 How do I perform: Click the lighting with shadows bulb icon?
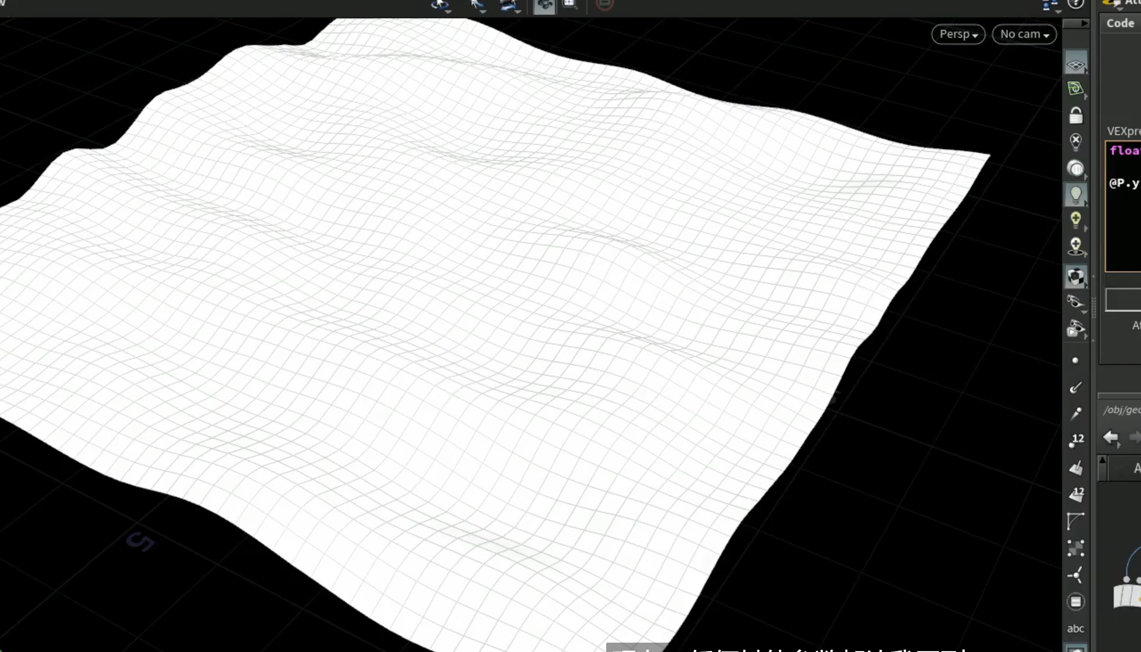pos(1075,247)
